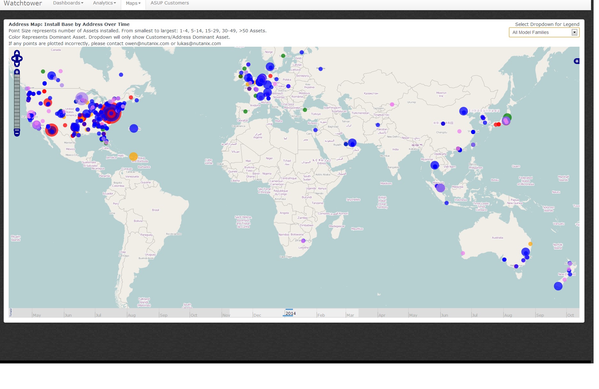Zoom in with the plus button
This screenshot has width=599, height=389.
coord(17,72)
